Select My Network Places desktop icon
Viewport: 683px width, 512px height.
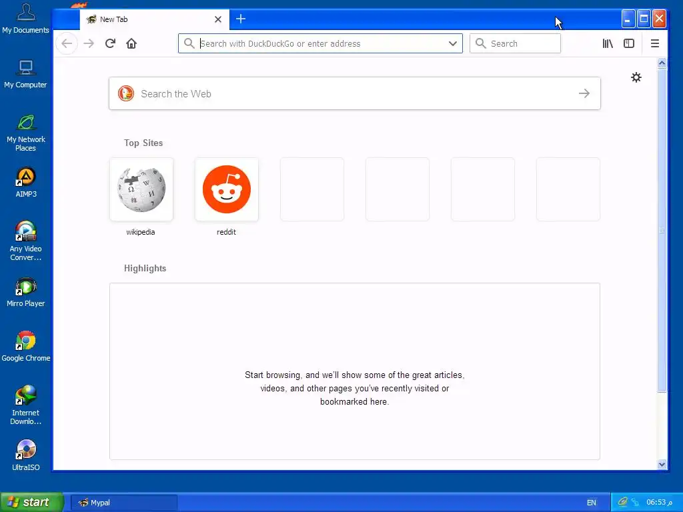pos(26,133)
